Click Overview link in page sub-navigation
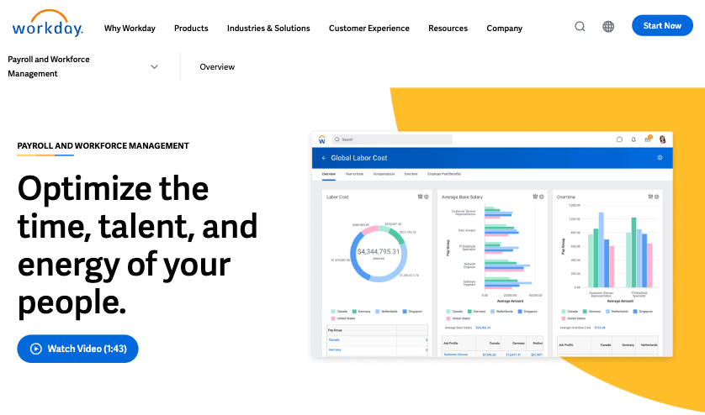Viewport: 705px width, 415px height. tap(217, 67)
